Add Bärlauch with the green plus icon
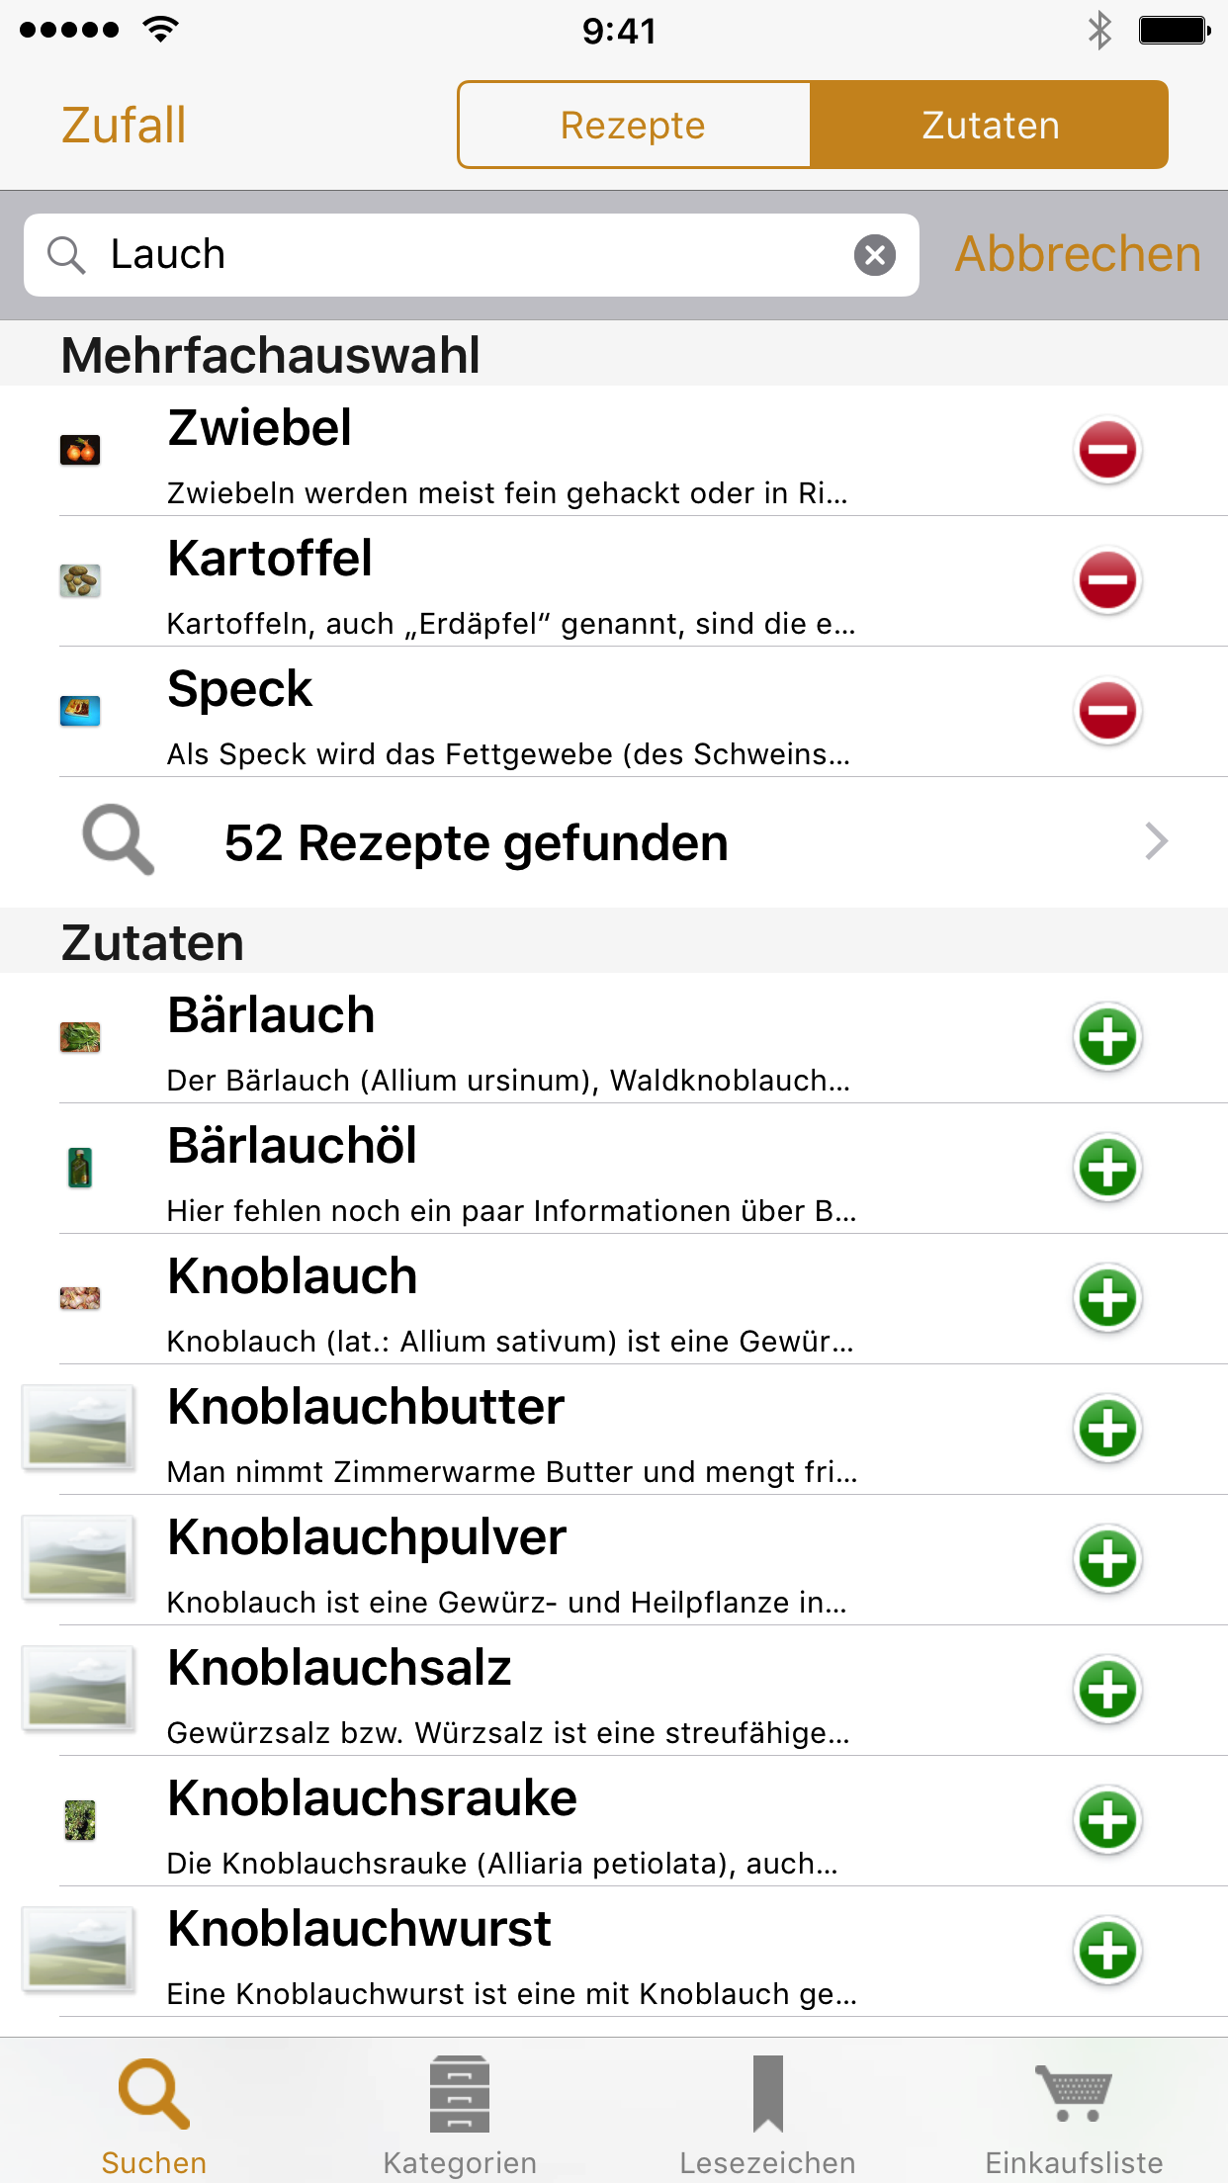 click(1107, 1037)
